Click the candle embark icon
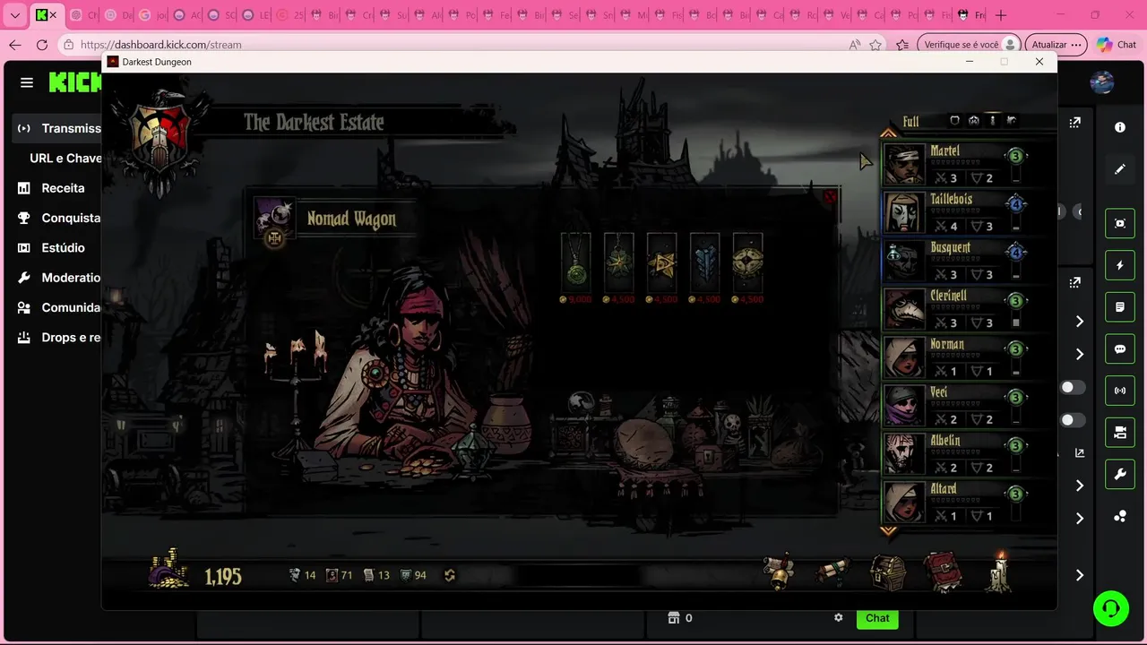This screenshot has width=1147, height=645. click(x=1000, y=571)
